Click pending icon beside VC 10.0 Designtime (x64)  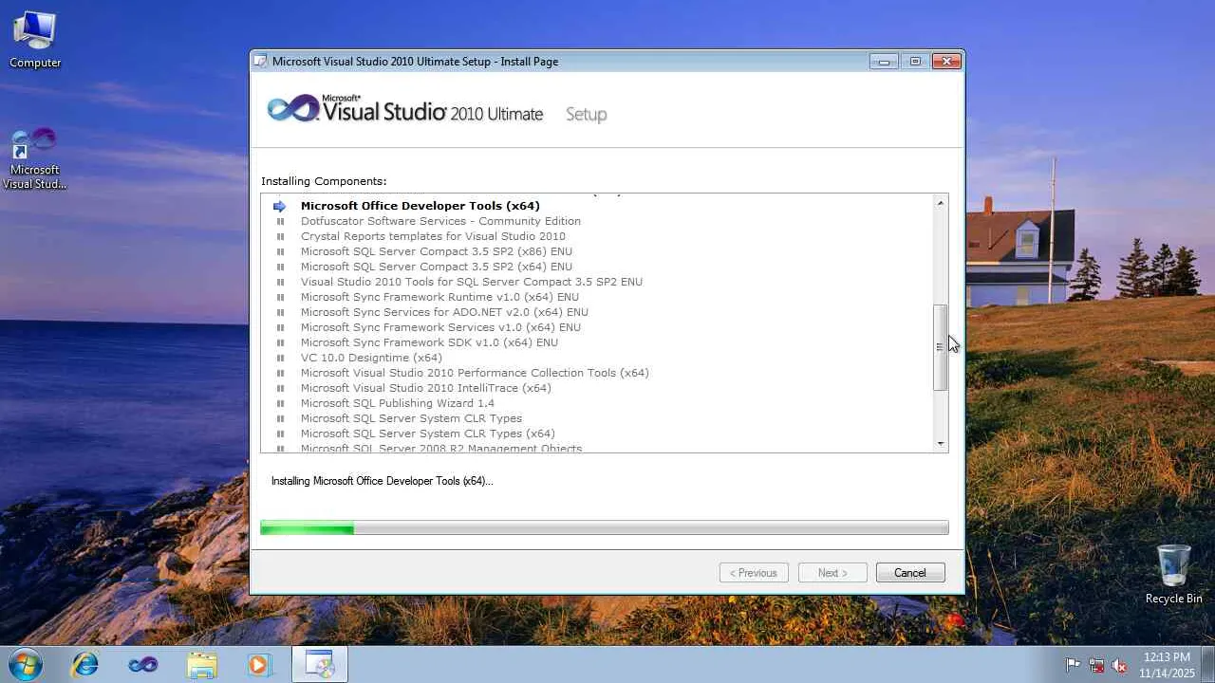pos(280,358)
